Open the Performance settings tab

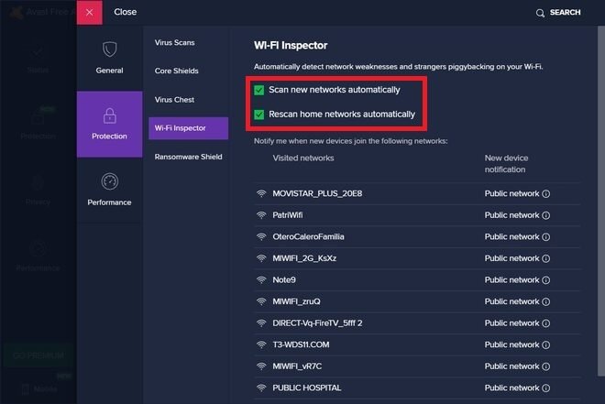tap(110, 191)
